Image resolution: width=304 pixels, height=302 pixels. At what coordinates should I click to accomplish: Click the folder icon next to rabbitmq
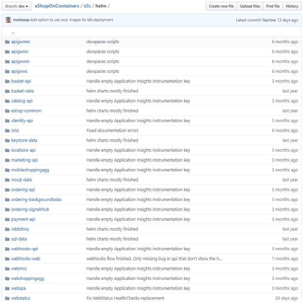point(7,229)
